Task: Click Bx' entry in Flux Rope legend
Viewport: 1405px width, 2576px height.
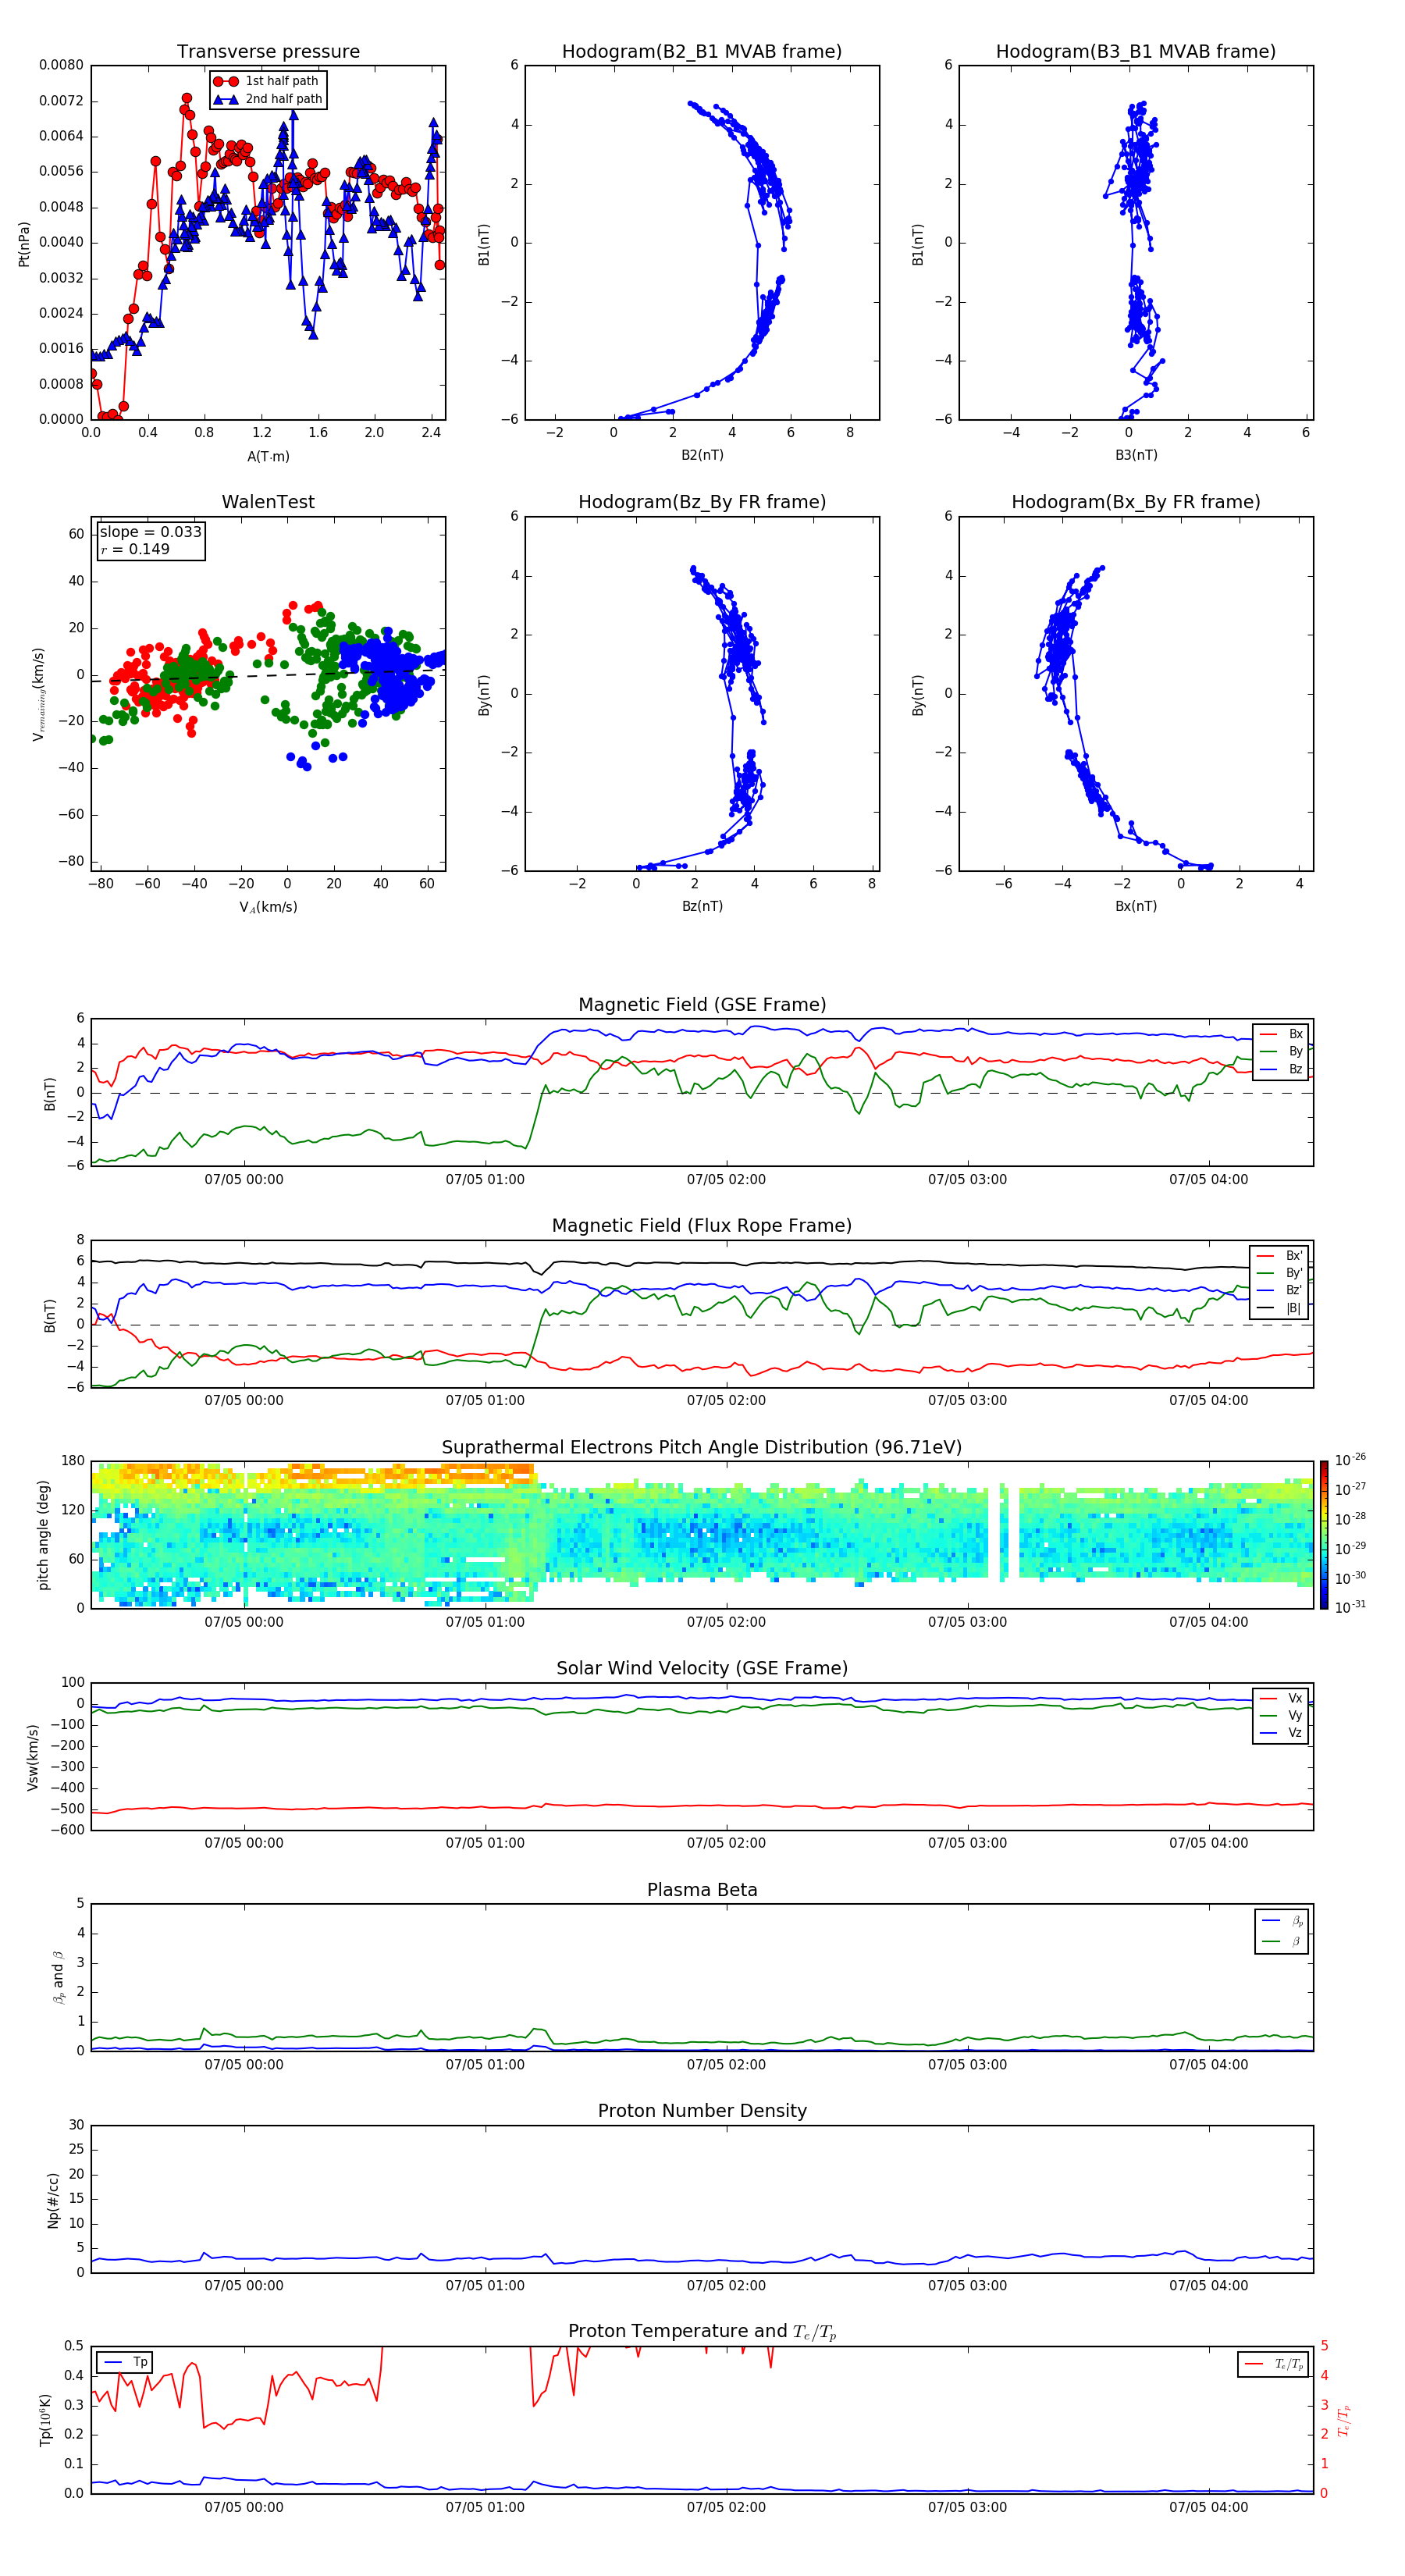Action: click(x=1279, y=1256)
